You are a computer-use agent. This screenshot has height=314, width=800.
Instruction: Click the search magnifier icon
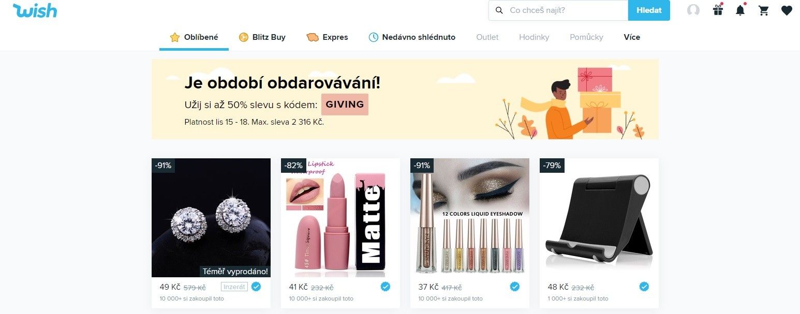pos(499,10)
